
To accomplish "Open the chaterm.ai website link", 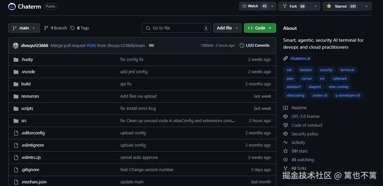I will tap(300, 59).
